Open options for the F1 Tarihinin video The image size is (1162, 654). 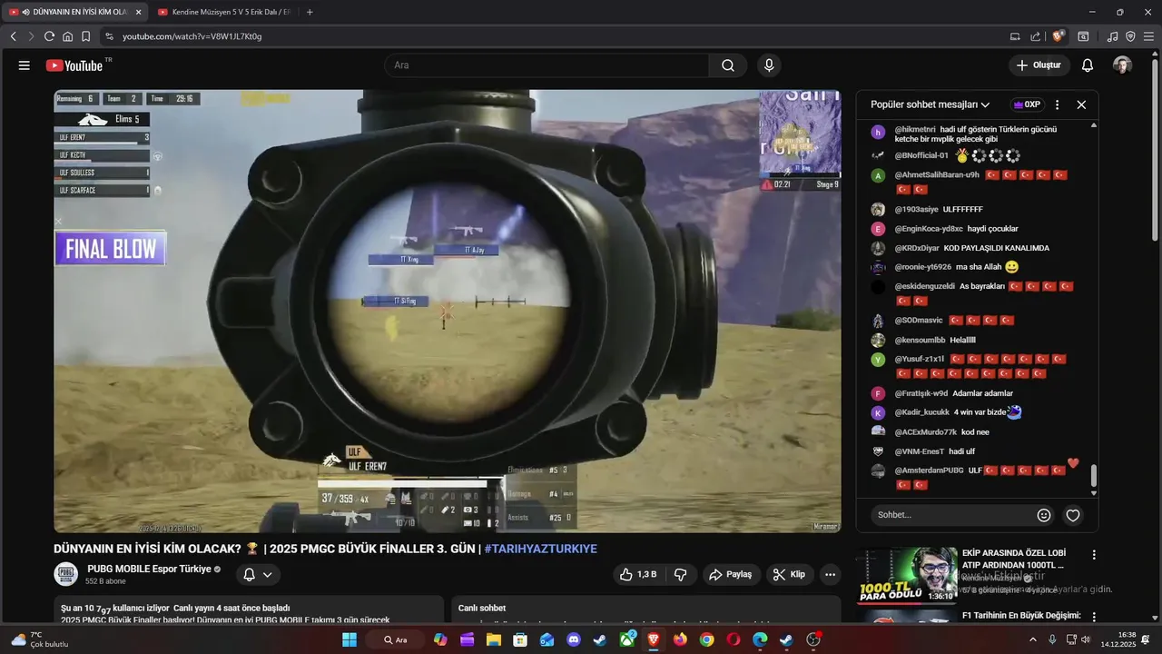(x=1094, y=617)
